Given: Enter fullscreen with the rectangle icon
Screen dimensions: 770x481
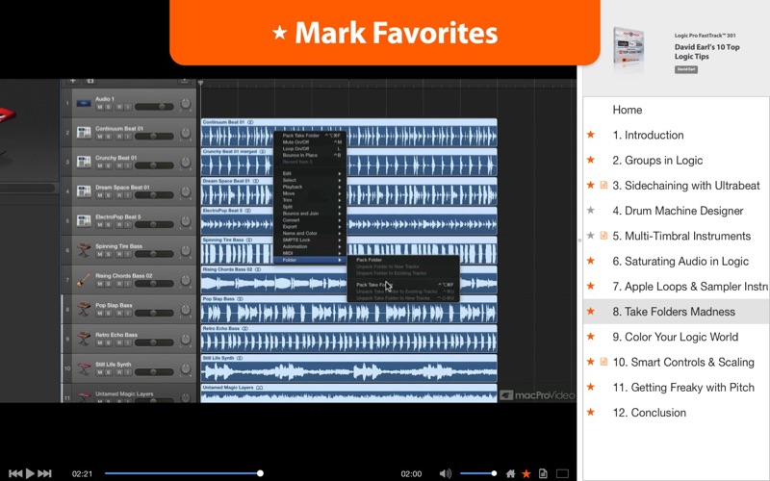Looking at the screenshot, I should tap(562, 473).
